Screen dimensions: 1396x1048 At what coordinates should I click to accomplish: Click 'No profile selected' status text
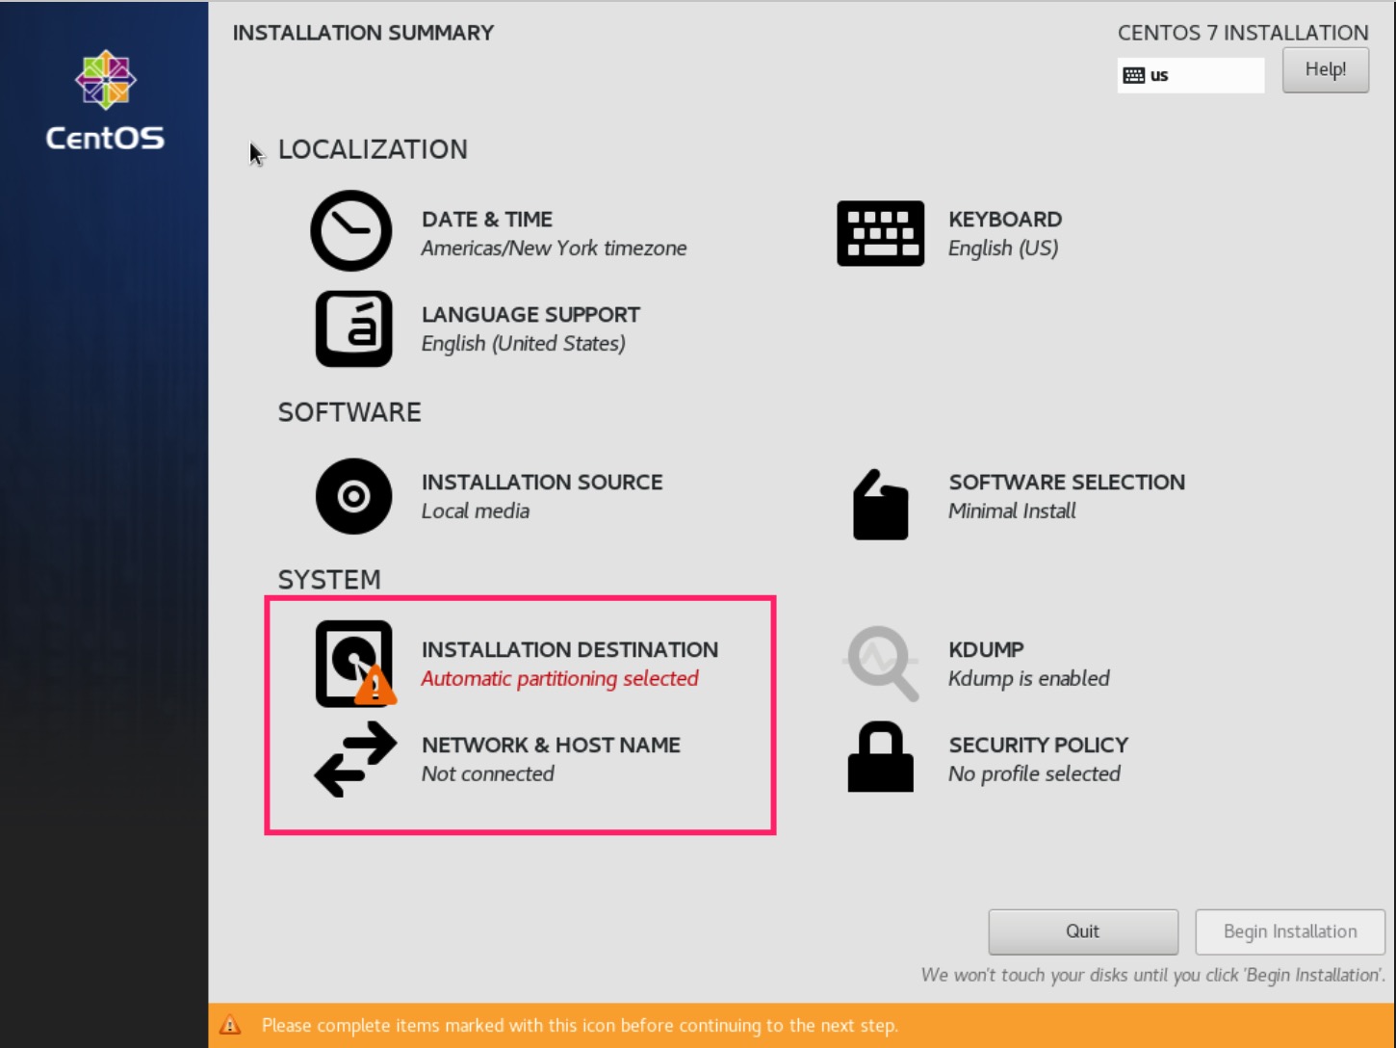click(x=1034, y=774)
